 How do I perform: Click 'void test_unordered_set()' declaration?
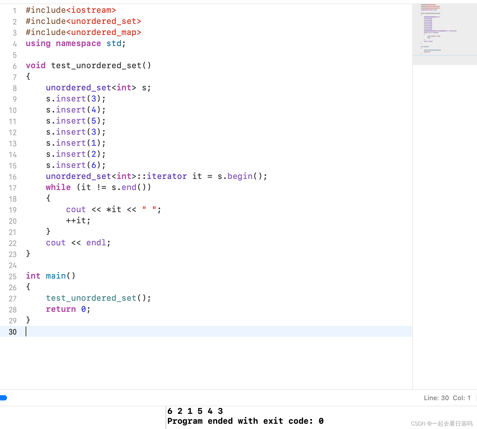pos(88,66)
